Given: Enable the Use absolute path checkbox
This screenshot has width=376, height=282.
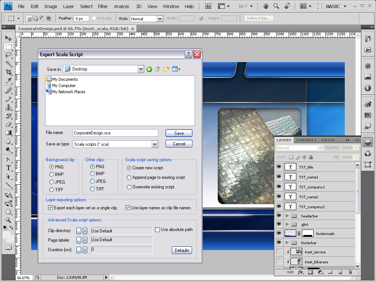Looking at the screenshot, I should 157,229.
